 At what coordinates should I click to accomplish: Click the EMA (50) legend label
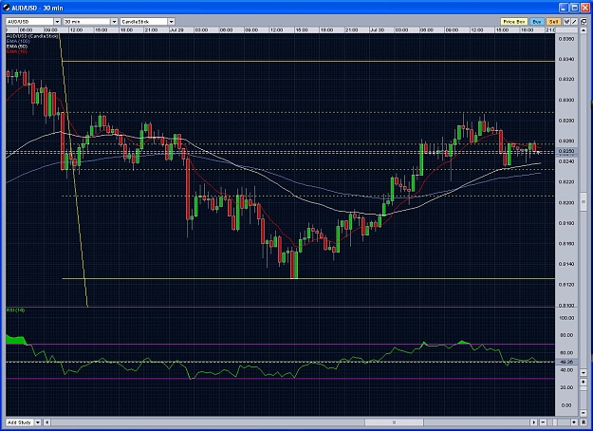pyautogui.click(x=17, y=47)
